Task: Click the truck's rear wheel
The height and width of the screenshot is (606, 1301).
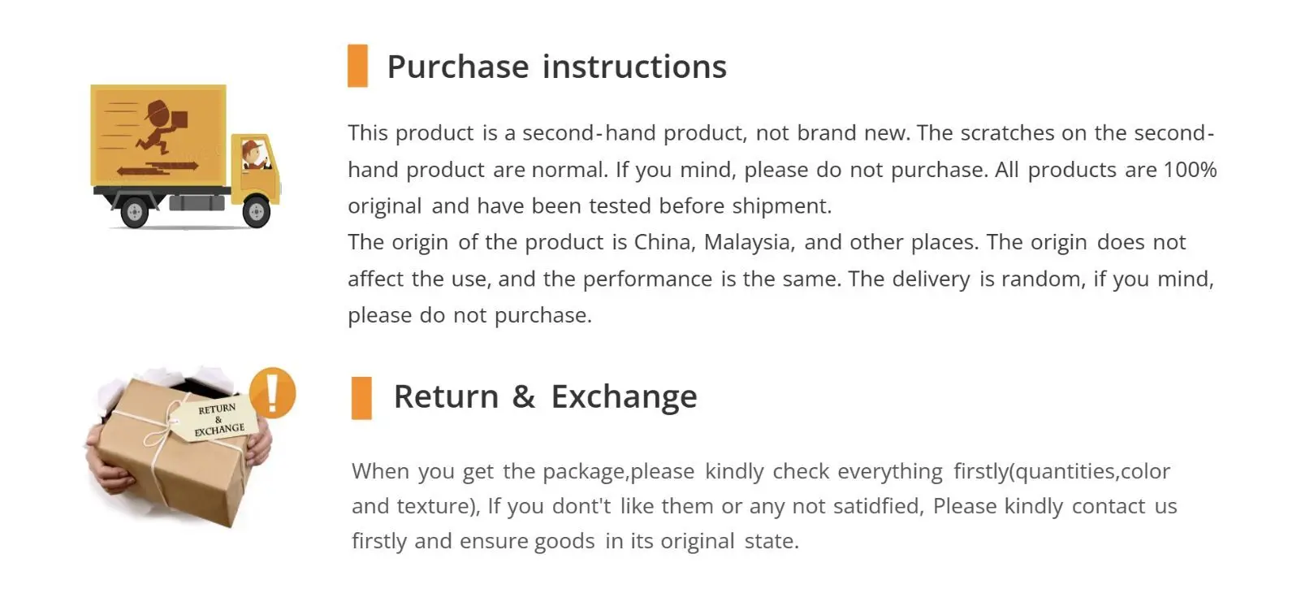Action: tap(135, 213)
